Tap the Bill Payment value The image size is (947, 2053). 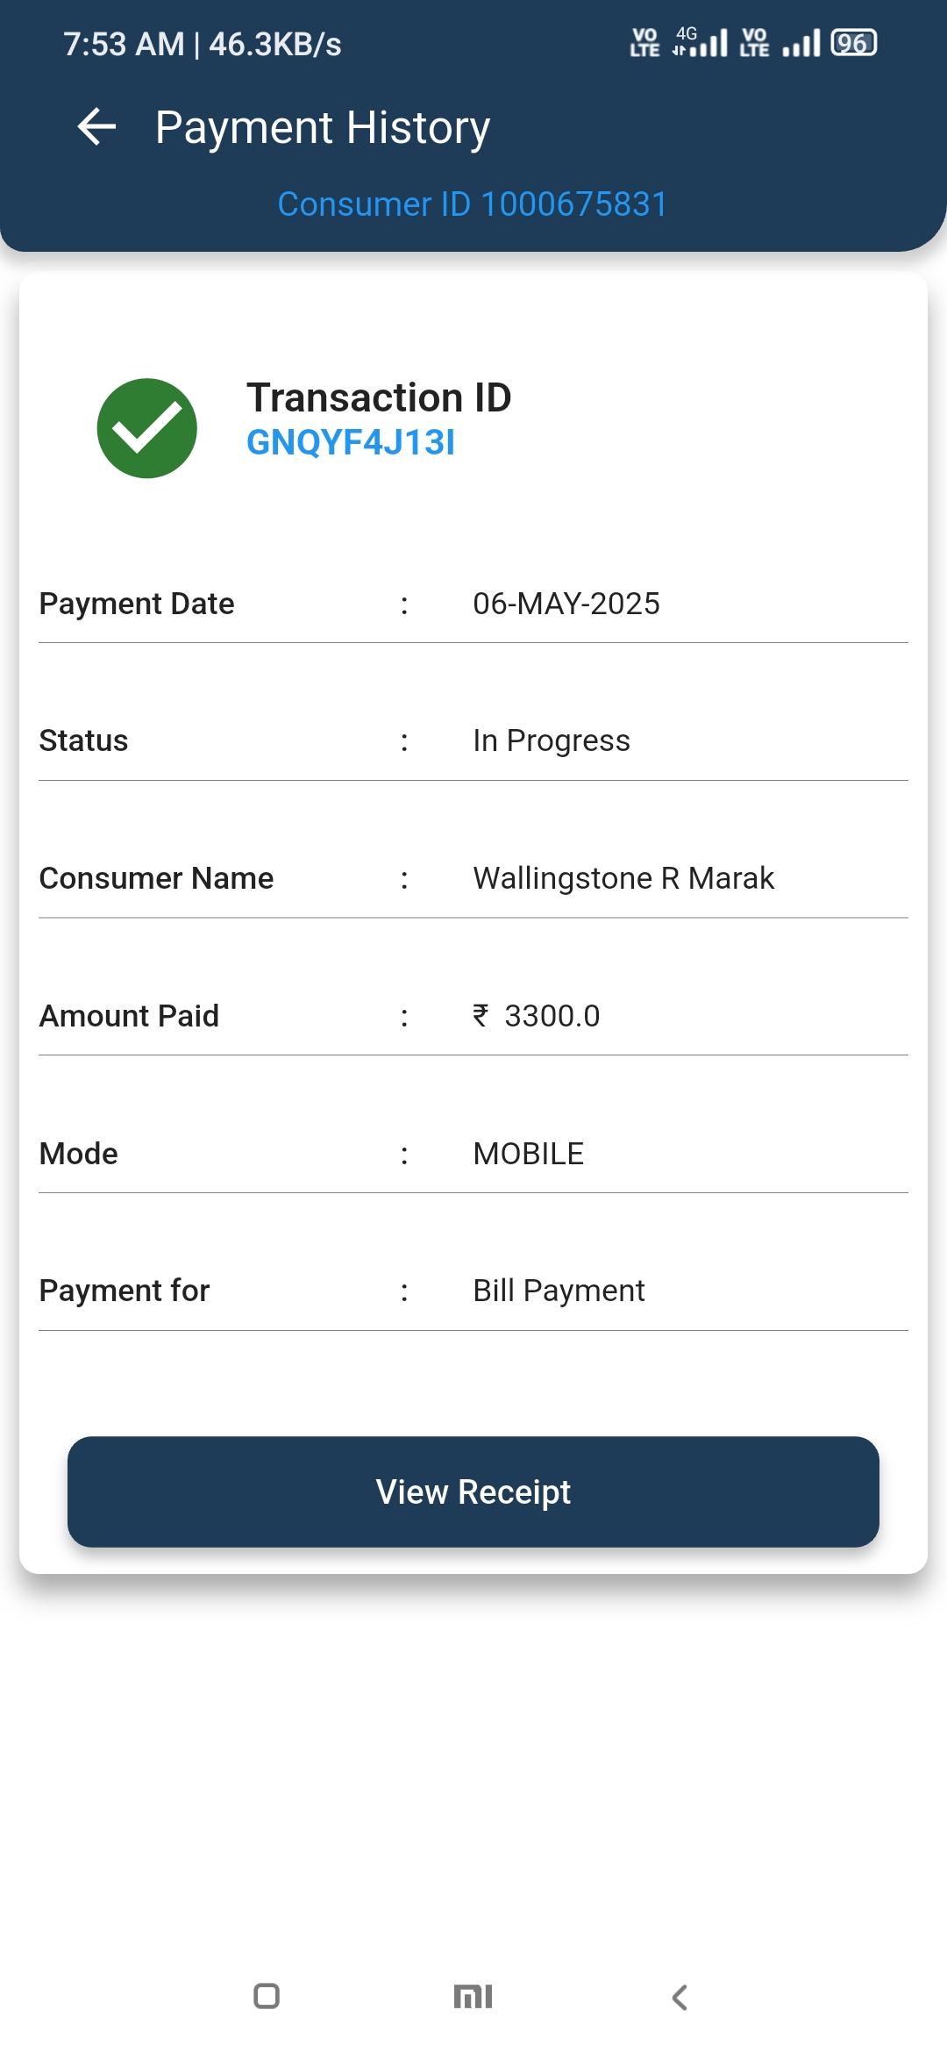(559, 1291)
